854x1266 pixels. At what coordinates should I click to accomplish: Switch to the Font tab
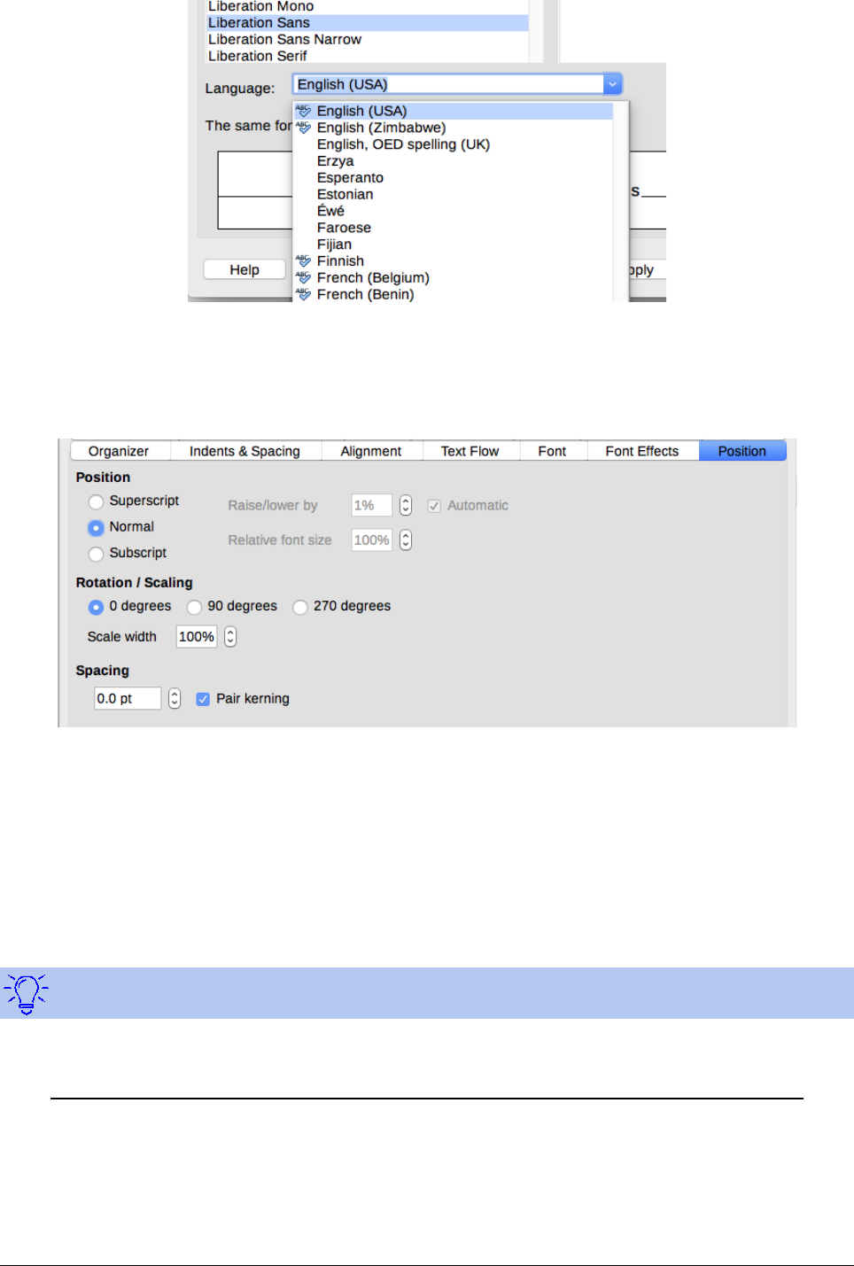(552, 451)
